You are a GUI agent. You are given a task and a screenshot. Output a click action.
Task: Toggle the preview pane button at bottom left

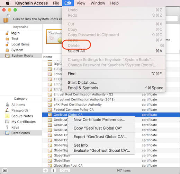(x=5, y=171)
